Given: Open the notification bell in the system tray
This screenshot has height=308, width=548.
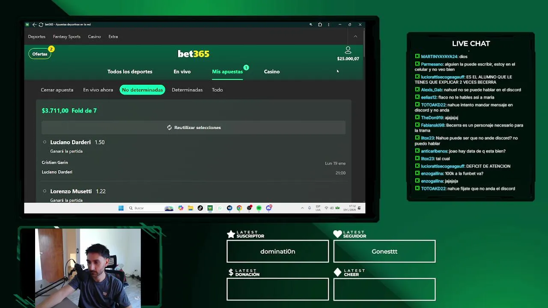Looking at the screenshot, I should coord(359,208).
